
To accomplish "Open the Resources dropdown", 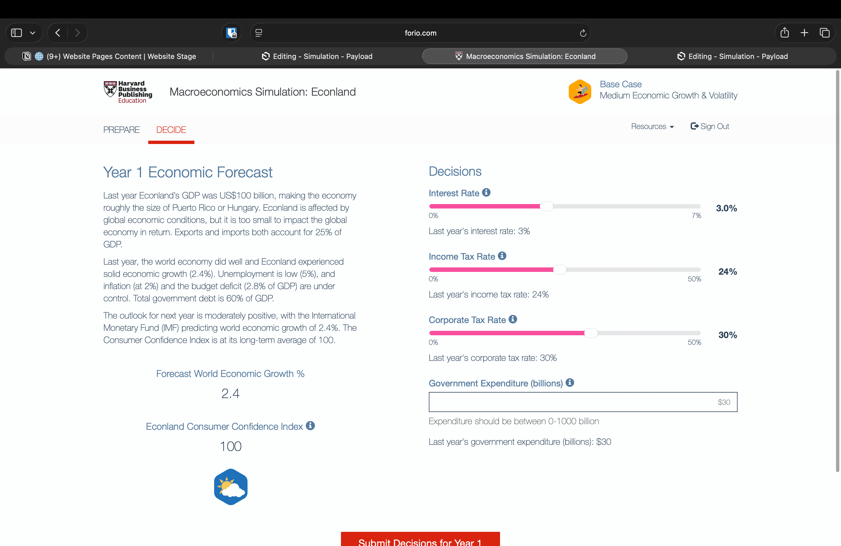I will coord(652,126).
